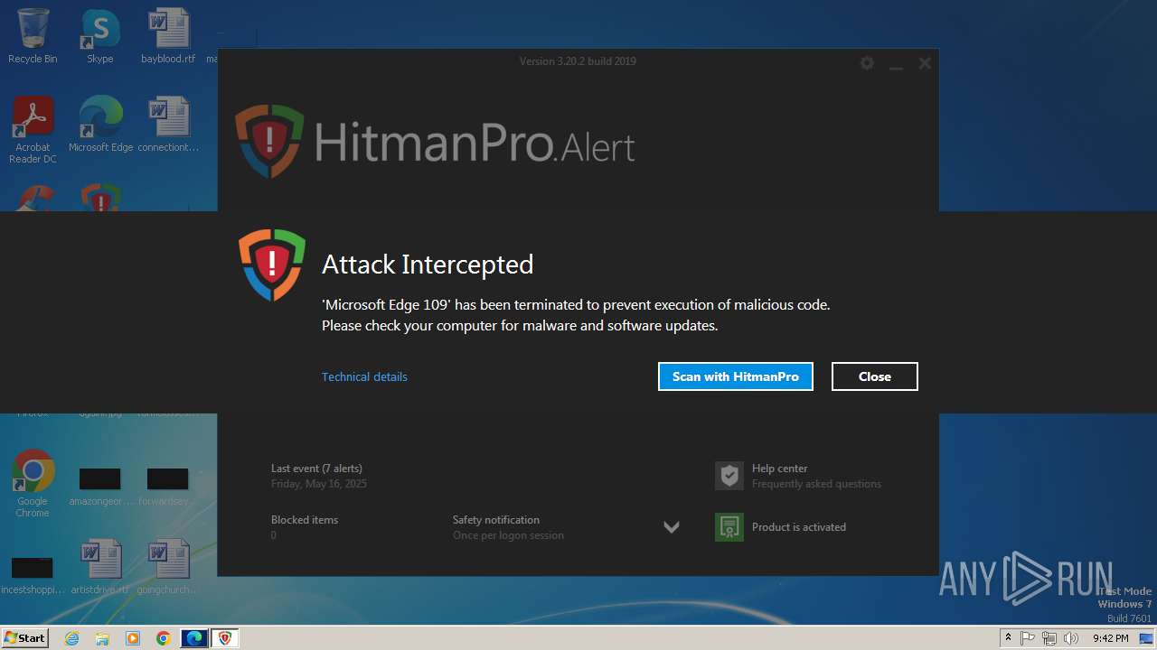Open Recycle Bin desktop icon
This screenshot has width=1157, height=650.
click(x=33, y=36)
